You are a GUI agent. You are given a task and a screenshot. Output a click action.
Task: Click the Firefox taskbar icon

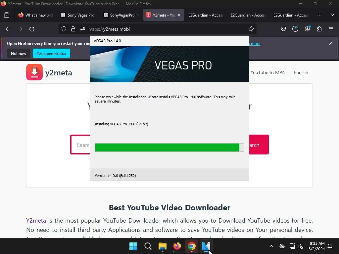(x=177, y=246)
